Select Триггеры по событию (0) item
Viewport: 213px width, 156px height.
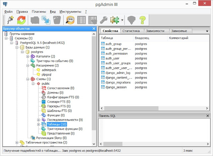point(55,61)
